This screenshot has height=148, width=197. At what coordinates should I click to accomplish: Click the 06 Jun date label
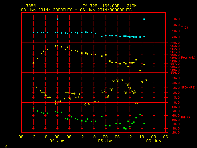[154, 141]
